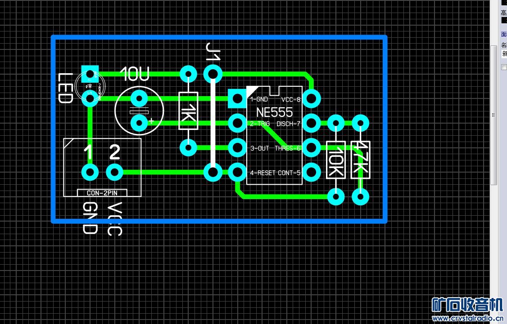The height and width of the screenshot is (324, 507).
Task: Select the top pad of J1 jumper
Action: point(213,74)
